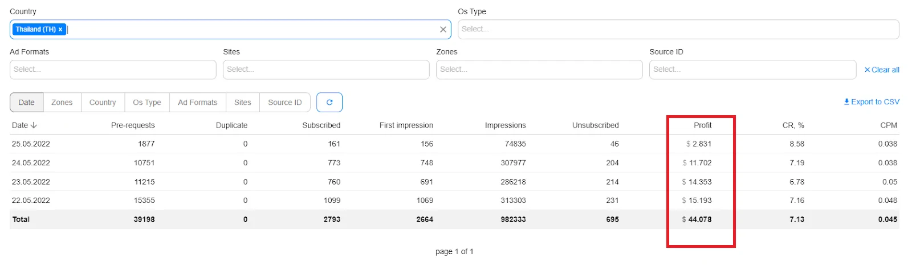The height and width of the screenshot is (265, 912).
Task: Switch to the Zones grouping tab
Action: pos(62,103)
